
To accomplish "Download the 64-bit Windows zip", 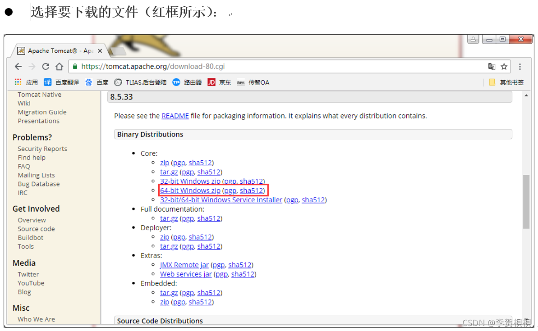I will click(x=190, y=190).
